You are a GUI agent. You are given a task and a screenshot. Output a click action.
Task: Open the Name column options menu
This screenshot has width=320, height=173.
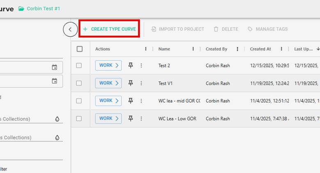point(193,49)
